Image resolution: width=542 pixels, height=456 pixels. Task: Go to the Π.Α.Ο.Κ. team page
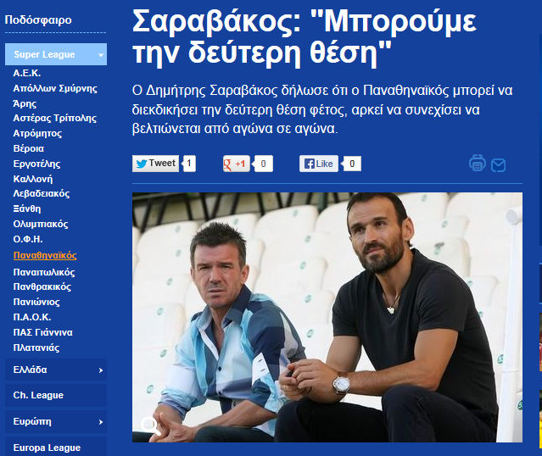(x=32, y=317)
